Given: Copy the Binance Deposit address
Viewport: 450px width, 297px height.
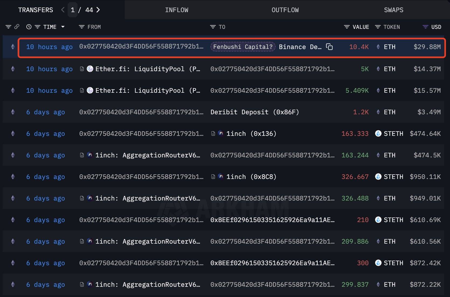Looking at the screenshot, I should click(x=329, y=47).
